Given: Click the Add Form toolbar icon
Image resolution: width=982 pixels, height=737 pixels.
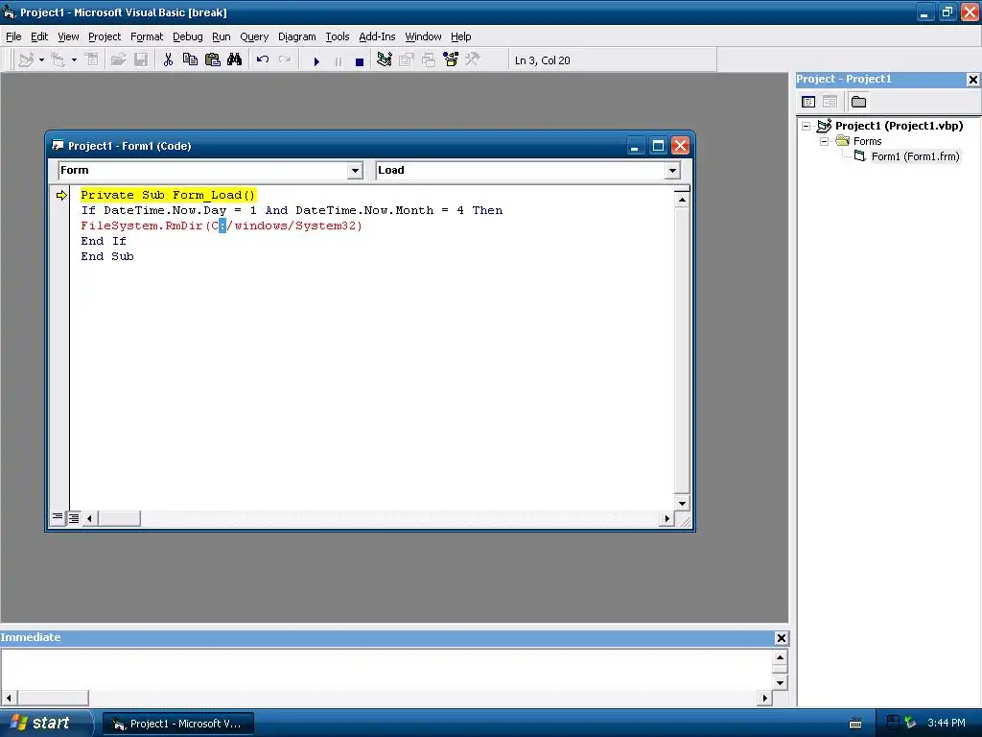Looking at the screenshot, I should tap(58, 60).
